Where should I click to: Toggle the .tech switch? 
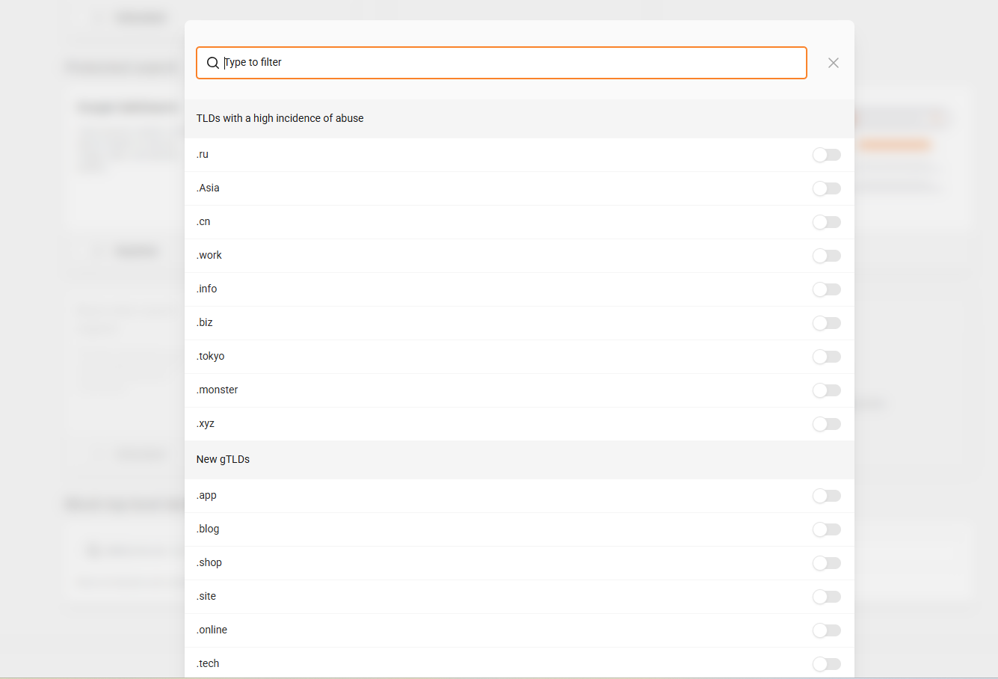[826, 664]
